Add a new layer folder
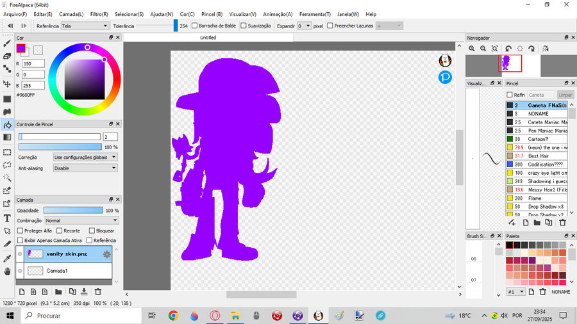Viewport: 577px width, 324px height. pyautogui.click(x=58, y=292)
